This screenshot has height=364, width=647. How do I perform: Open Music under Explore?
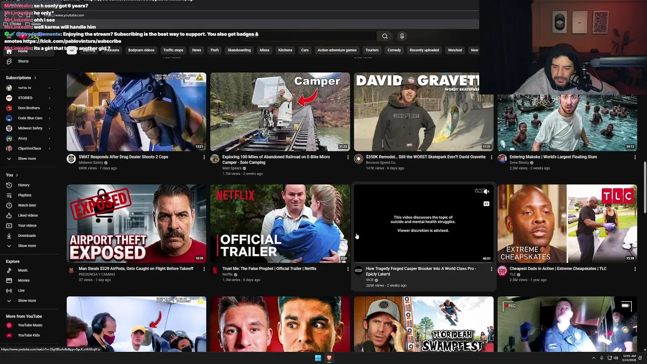(22, 270)
